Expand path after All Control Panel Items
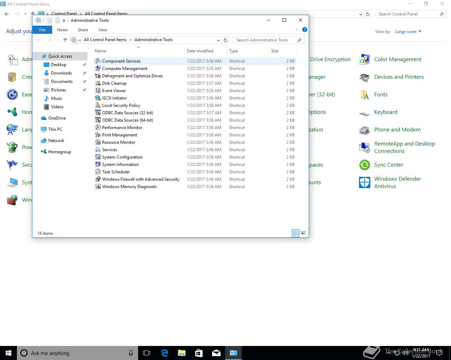 tap(131, 40)
